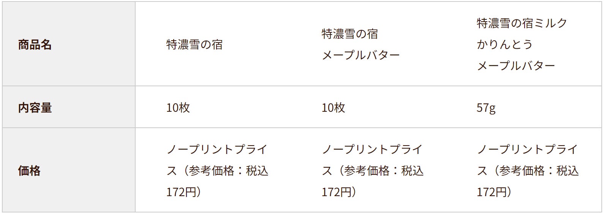This screenshot has height=214, width=604.
Task: Click 10枚 in the first product column
Action: 178,108
